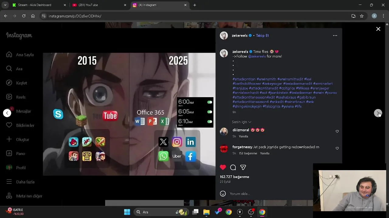
Task: Click browser back arrow
Action: pyautogui.click(x=5, y=16)
